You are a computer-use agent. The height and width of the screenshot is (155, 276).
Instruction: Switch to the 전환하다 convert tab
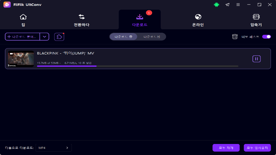[x=81, y=21]
